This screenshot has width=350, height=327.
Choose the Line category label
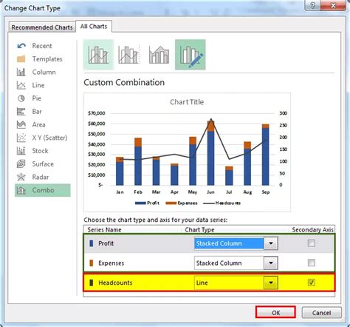pyautogui.click(x=38, y=85)
